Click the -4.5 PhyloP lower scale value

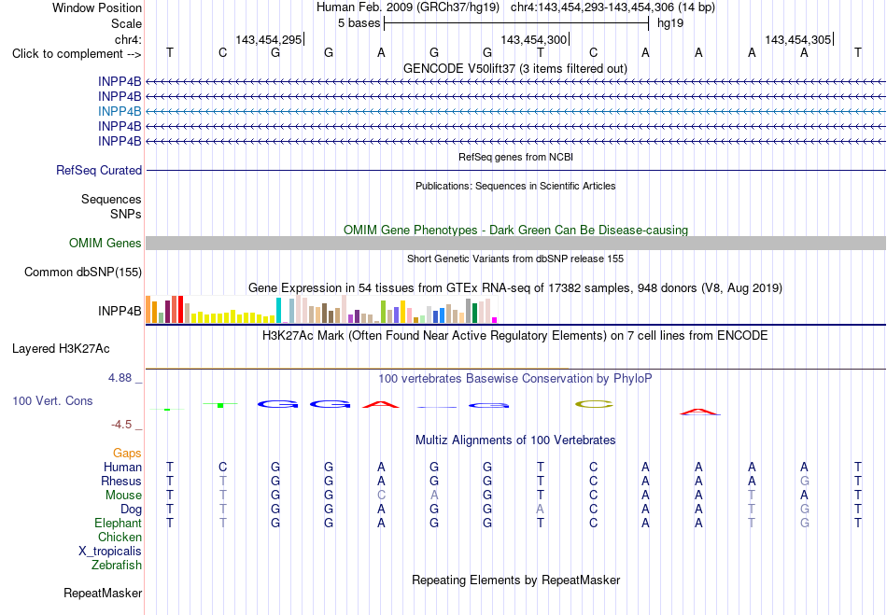point(121,424)
